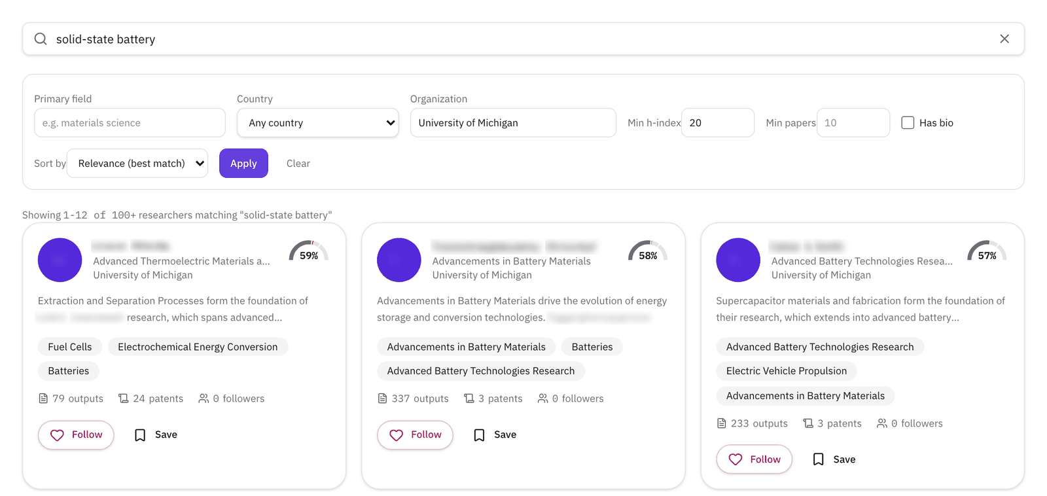Click the 58% match score gauge
The height and width of the screenshot is (496, 1047).
pos(648,251)
